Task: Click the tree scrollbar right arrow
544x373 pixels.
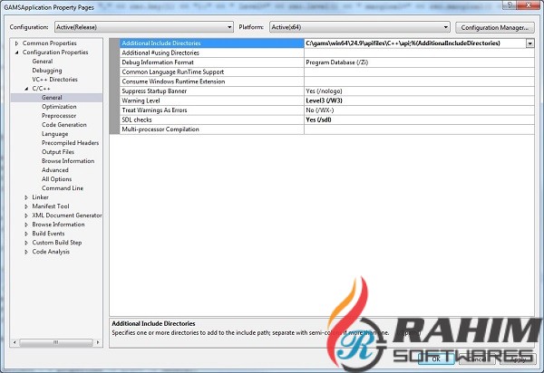Action: tap(98, 342)
